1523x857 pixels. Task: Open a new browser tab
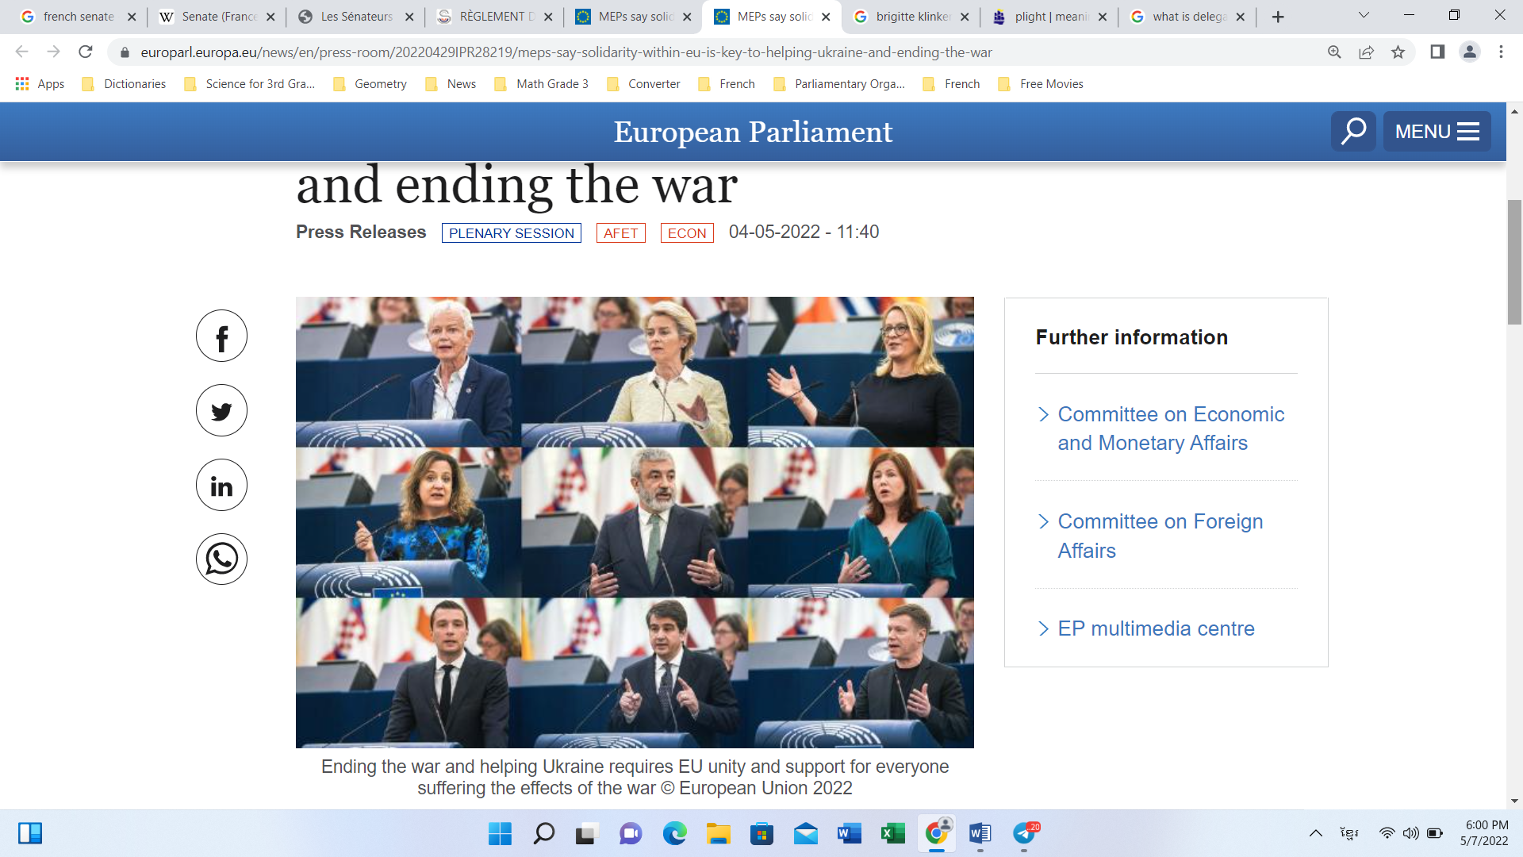[x=1277, y=17]
